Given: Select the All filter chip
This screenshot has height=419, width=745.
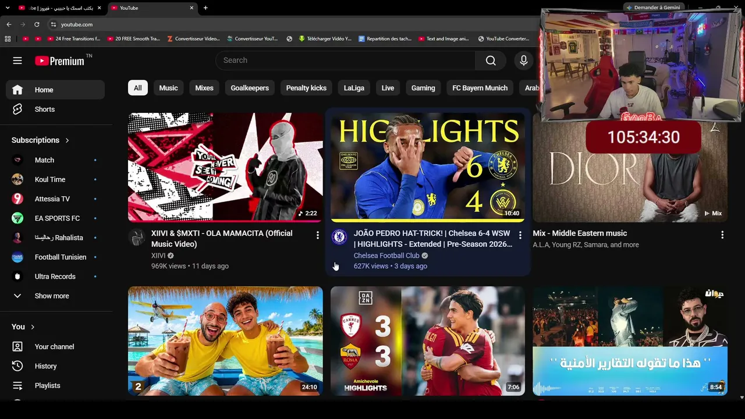Looking at the screenshot, I should click(137, 88).
